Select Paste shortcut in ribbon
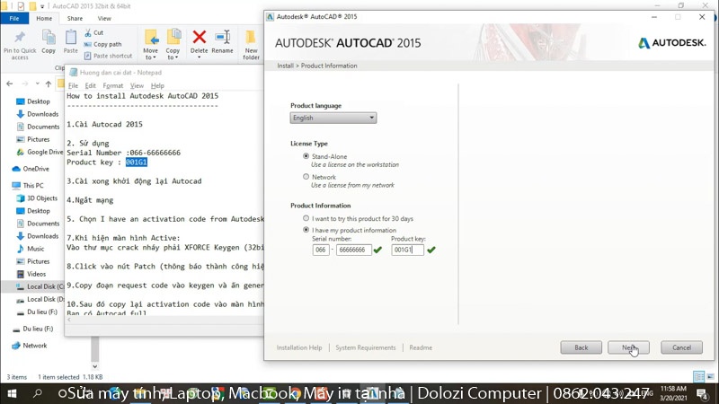The width and height of the screenshot is (719, 404). (x=108, y=56)
